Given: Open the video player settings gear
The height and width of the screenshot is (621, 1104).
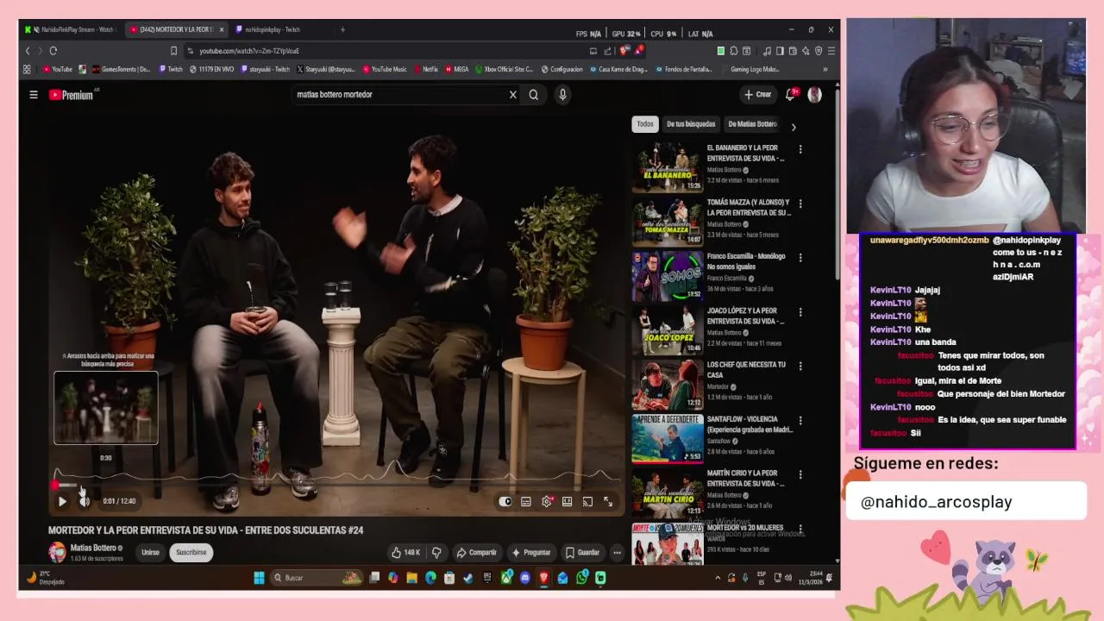Looking at the screenshot, I should click(547, 501).
